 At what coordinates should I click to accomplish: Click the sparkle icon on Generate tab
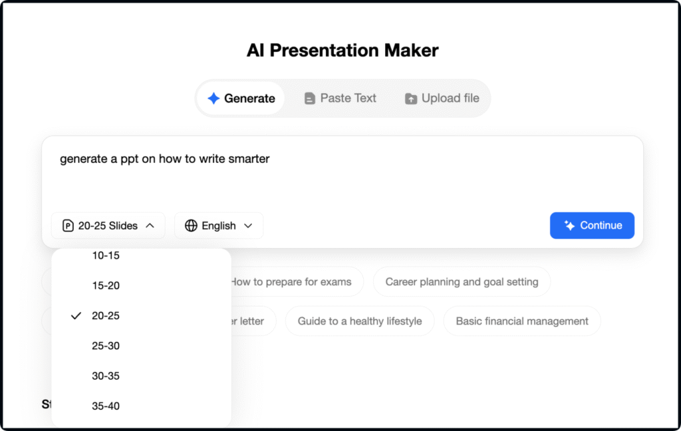pos(213,98)
